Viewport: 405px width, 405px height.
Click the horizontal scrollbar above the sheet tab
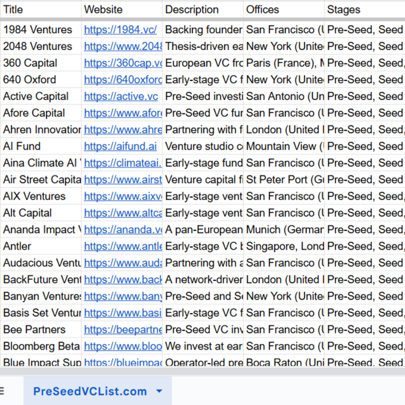pos(202,371)
